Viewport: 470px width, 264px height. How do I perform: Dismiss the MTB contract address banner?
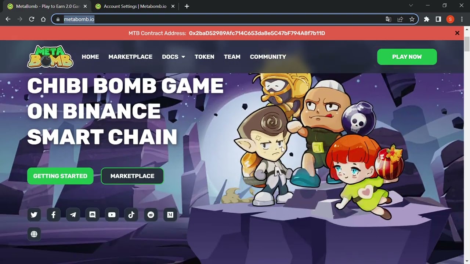point(457,33)
